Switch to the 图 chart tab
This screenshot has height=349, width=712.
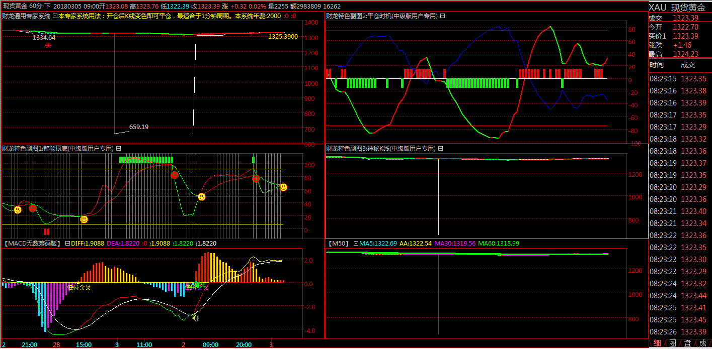click(672, 343)
